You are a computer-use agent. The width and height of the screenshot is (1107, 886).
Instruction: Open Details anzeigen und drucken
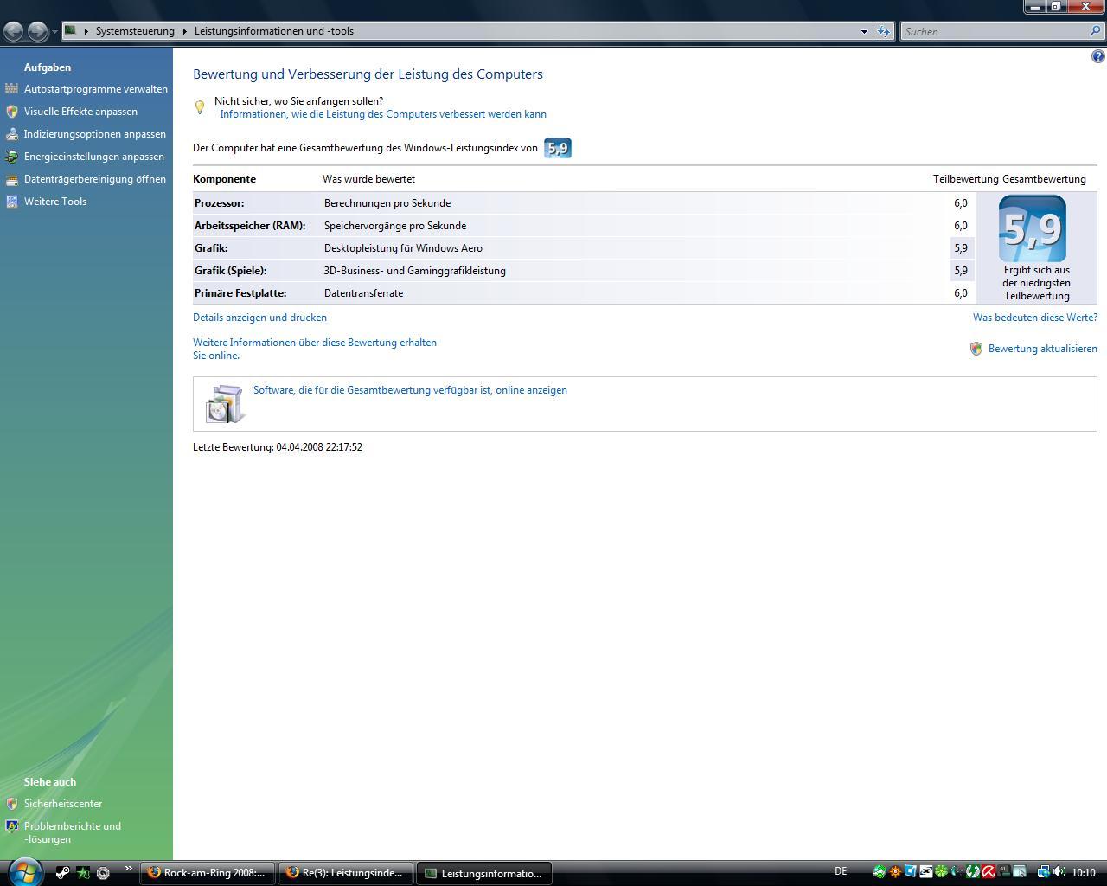259,318
